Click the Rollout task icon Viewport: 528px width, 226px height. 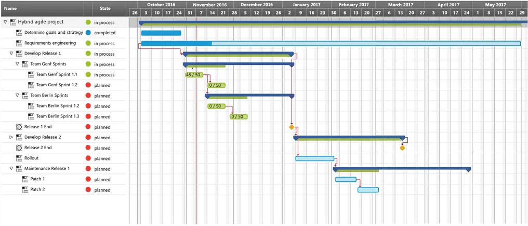point(19,158)
